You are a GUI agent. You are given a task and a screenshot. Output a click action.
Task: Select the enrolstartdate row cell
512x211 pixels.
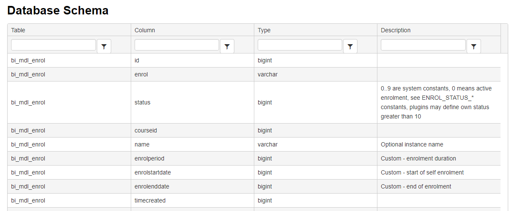152,172
